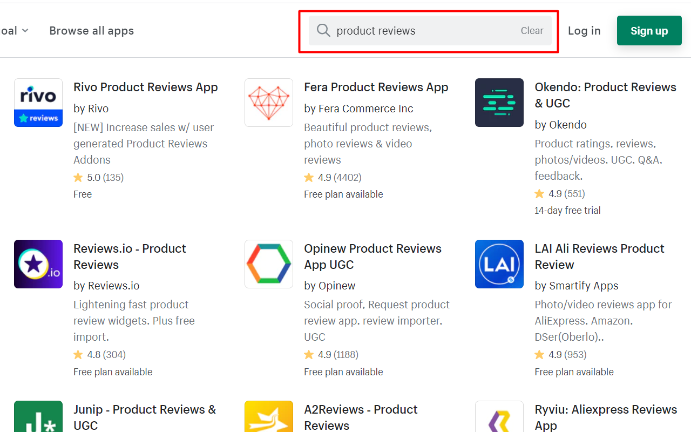Open Okendo: Product Reviews & UGC title
This screenshot has height=432, width=691.
(x=606, y=95)
